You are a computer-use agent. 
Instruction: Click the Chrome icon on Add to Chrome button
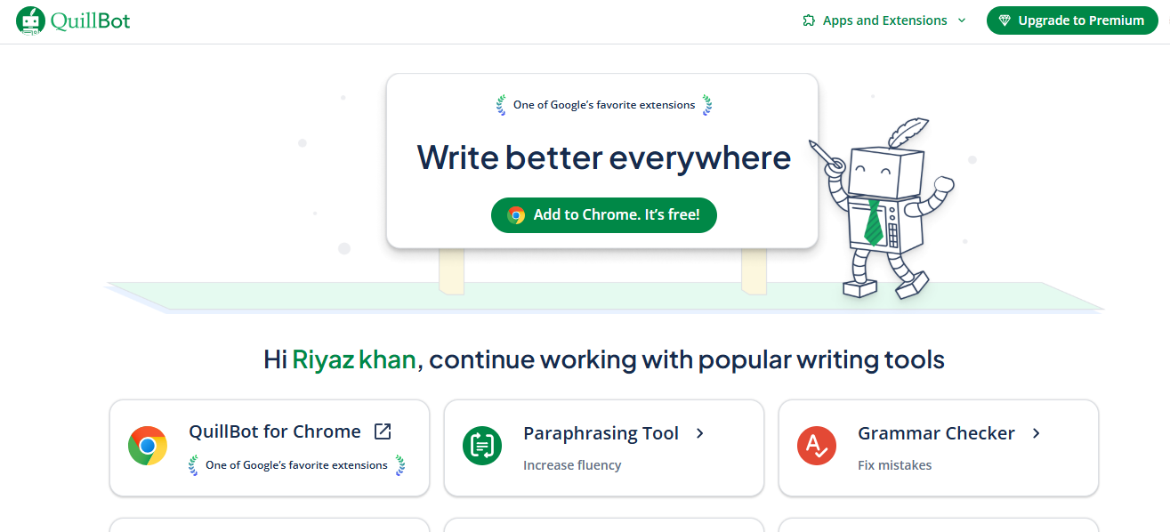tap(516, 214)
